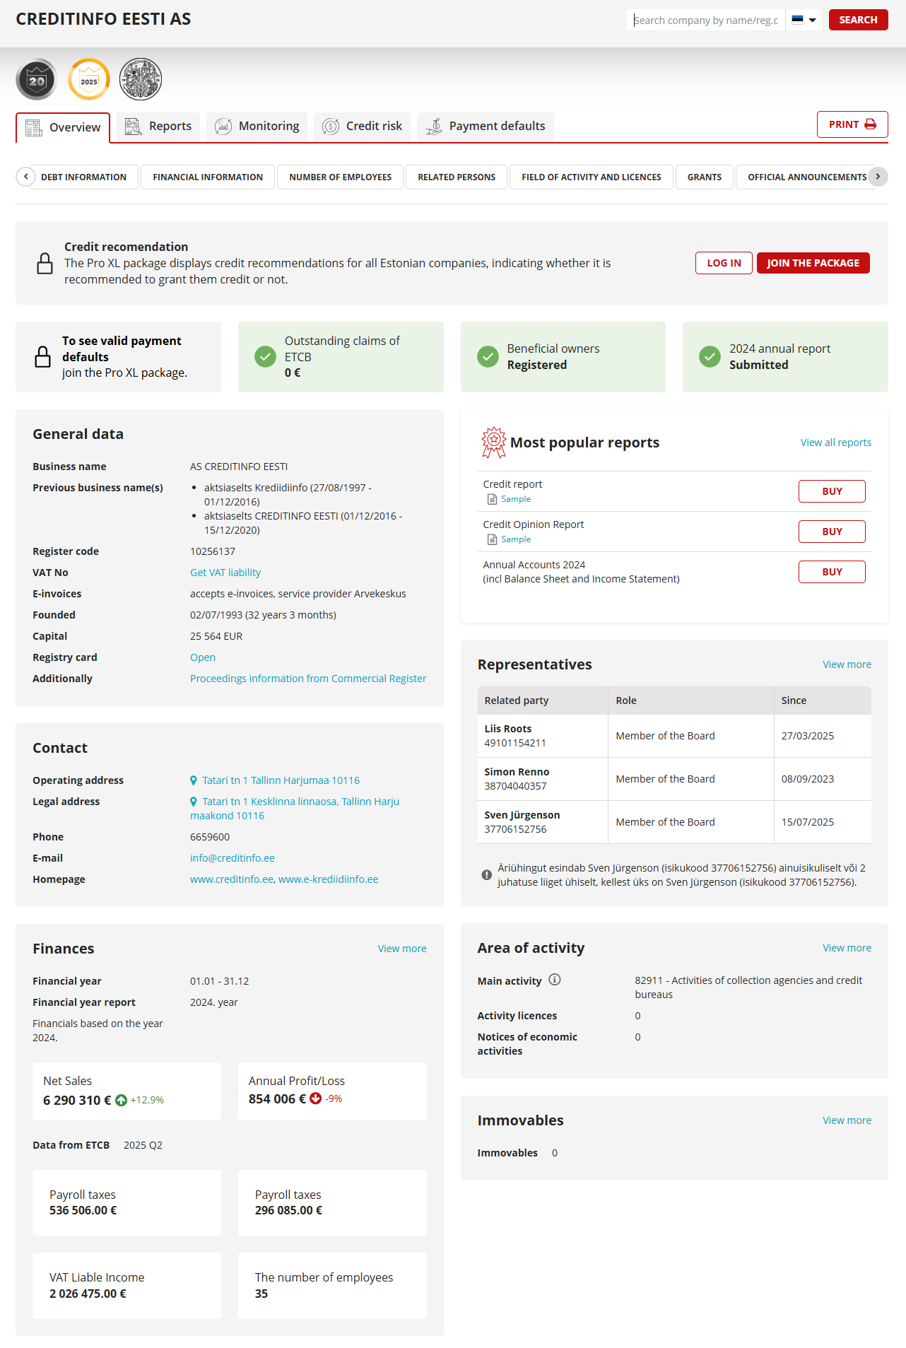The width and height of the screenshot is (906, 1348).
Task: Switch to the Credit risk tab
Action: (363, 127)
